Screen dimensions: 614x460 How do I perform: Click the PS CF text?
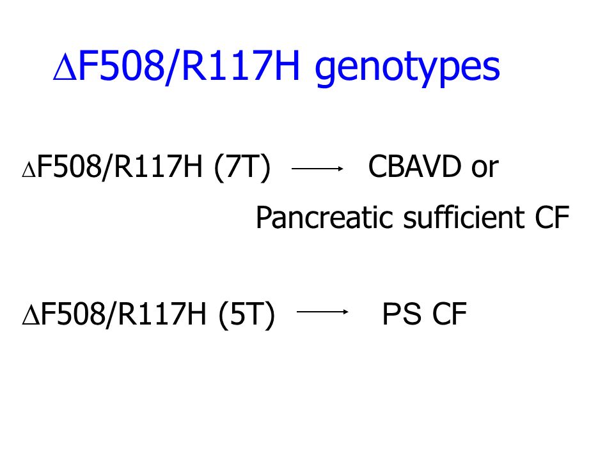[x=425, y=314]
